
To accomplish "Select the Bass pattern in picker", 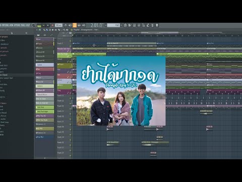I will point(45,77).
